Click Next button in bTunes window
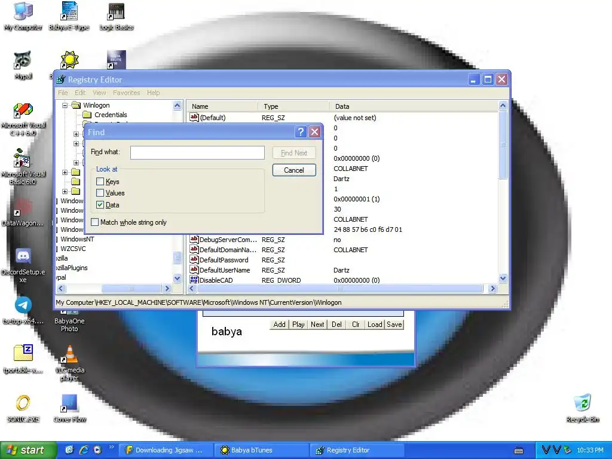This screenshot has height=459, width=612. coord(317,325)
